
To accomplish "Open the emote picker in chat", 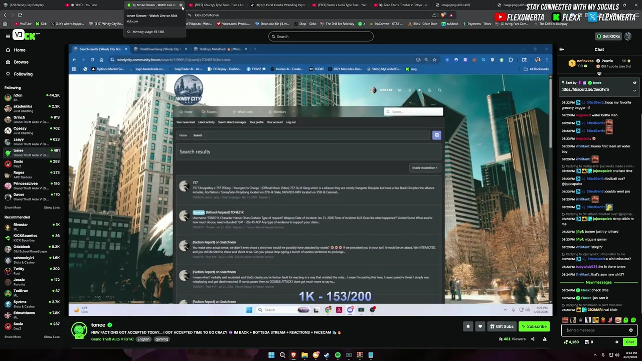I will coord(631,330).
